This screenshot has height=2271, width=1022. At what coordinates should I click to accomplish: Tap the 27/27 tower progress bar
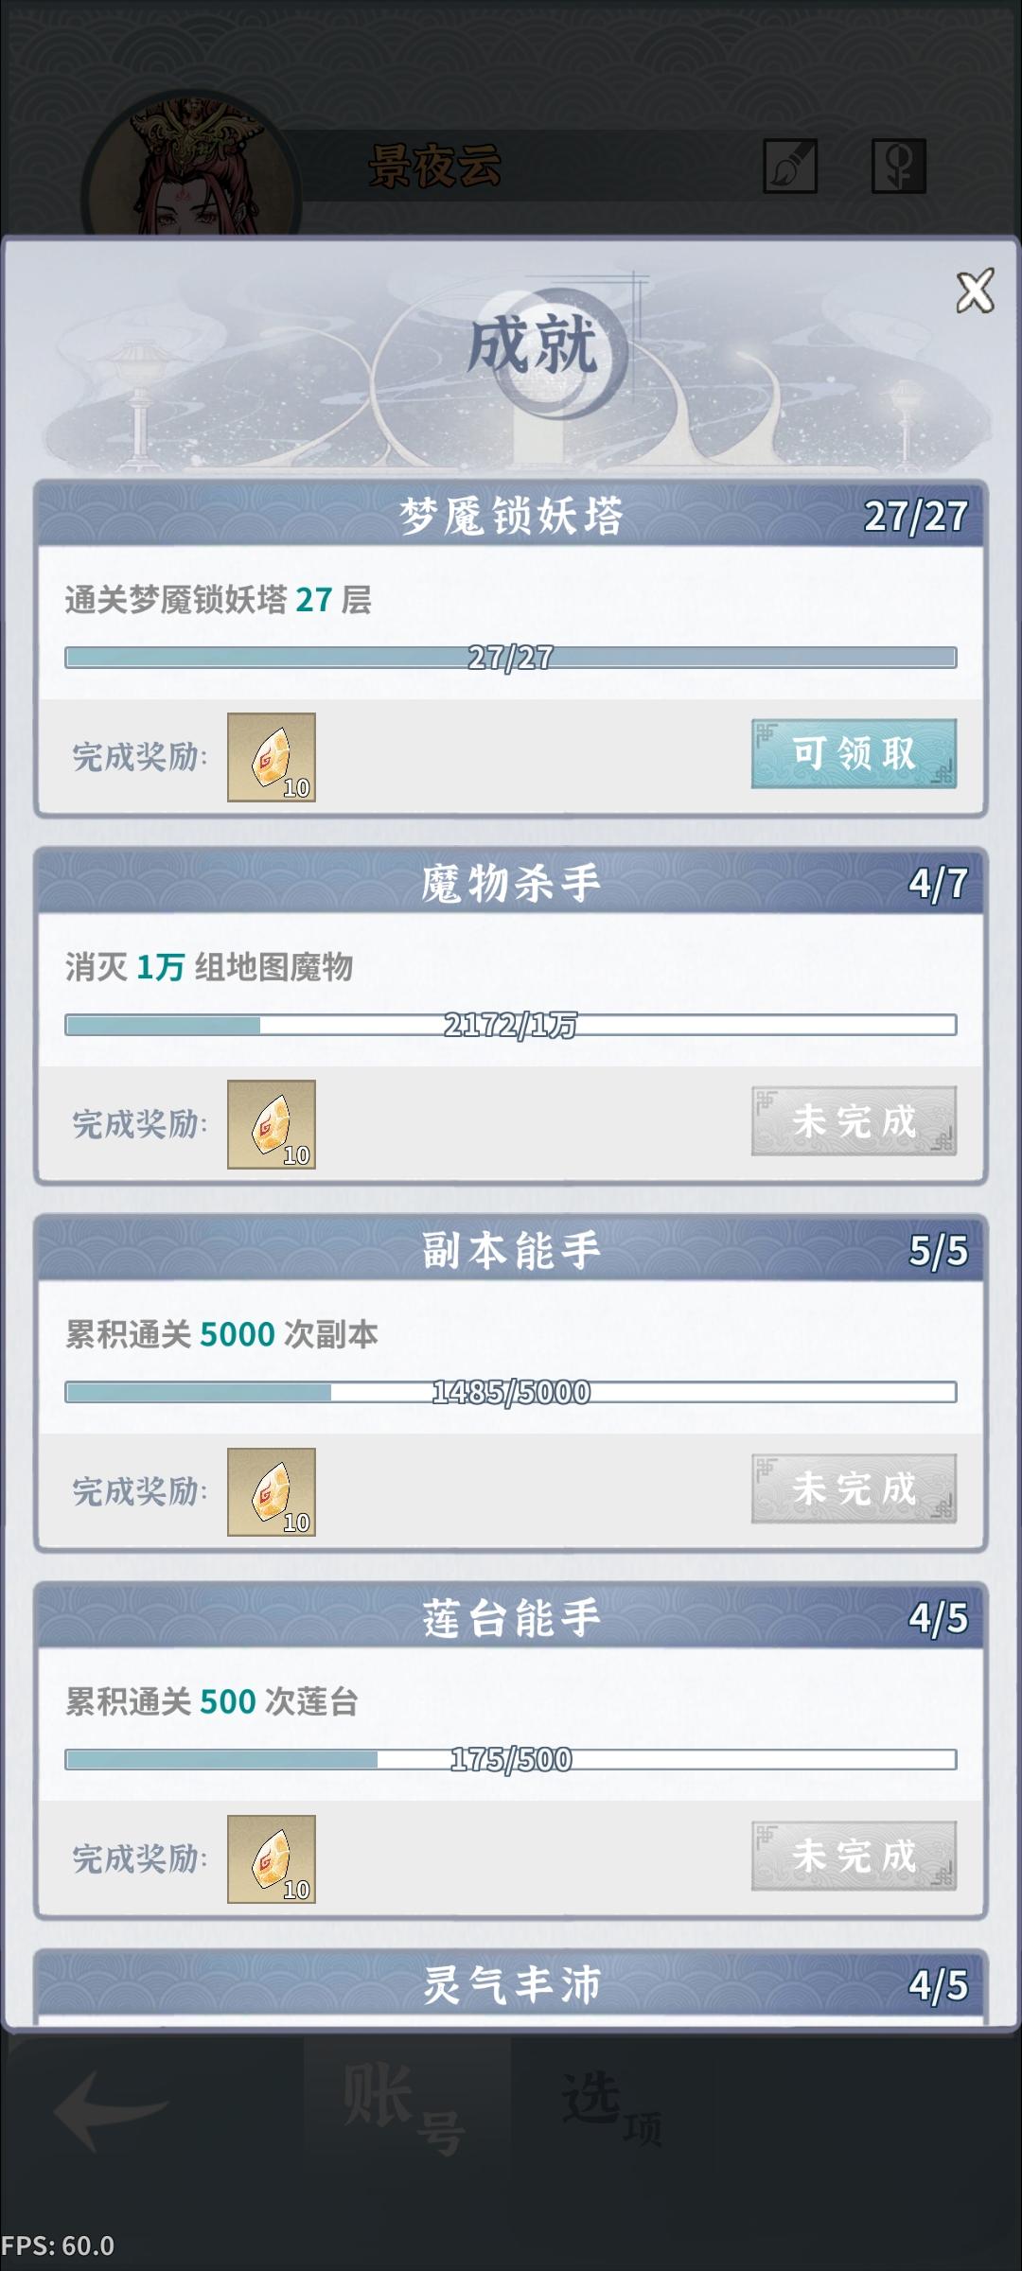tap(511, 657)
